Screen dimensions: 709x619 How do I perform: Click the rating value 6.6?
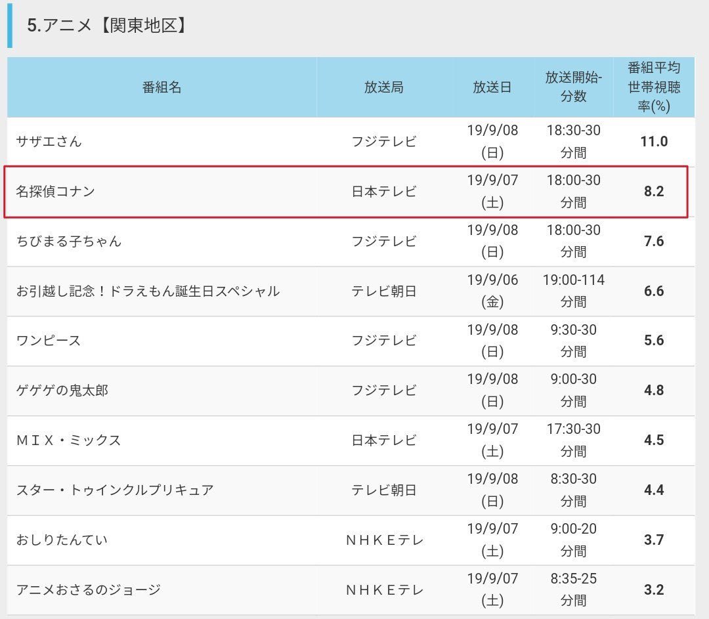click(654, 291)
